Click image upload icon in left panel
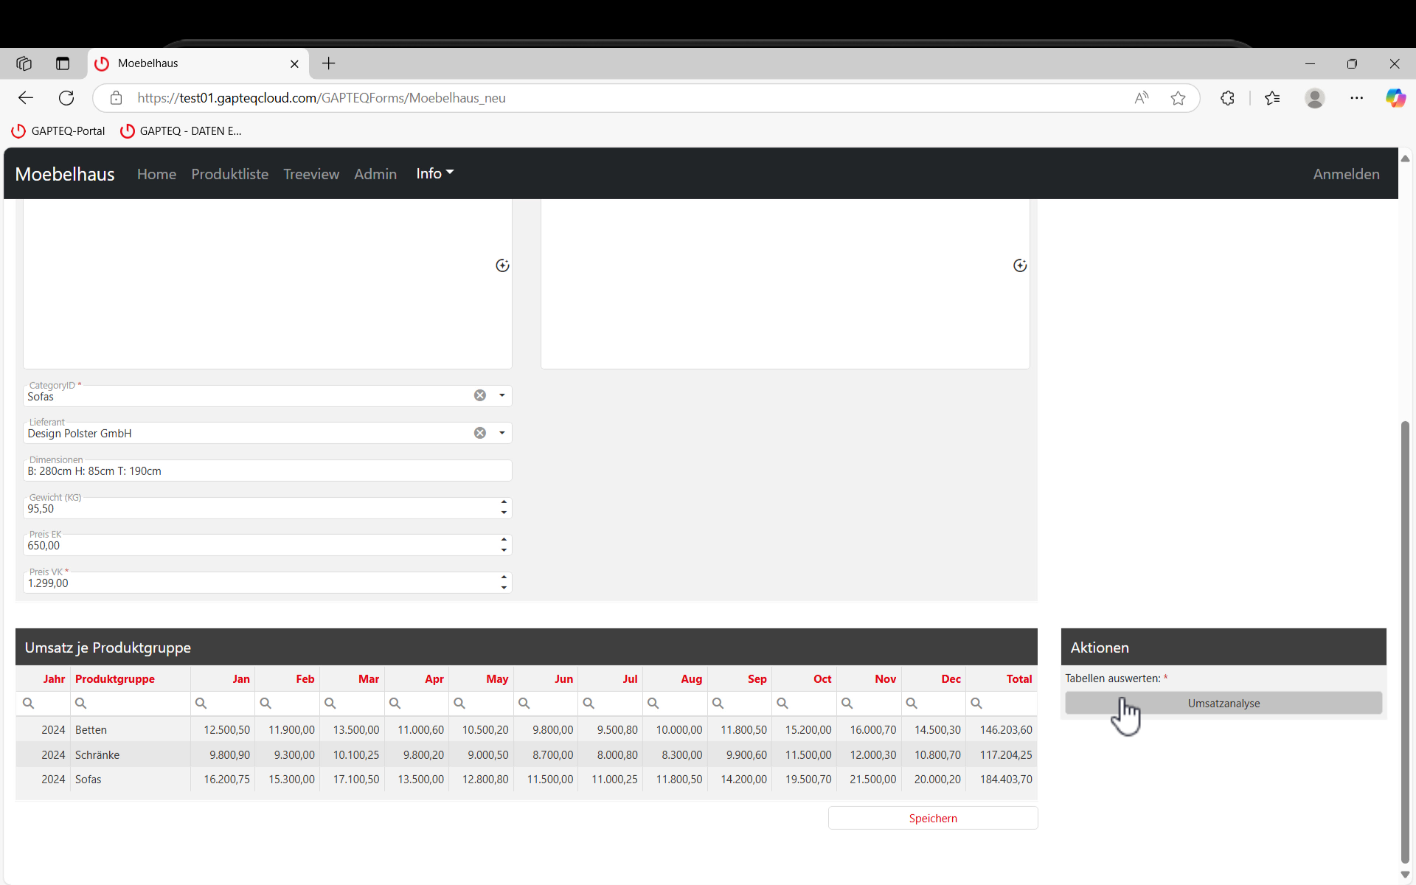The image size is (1416, 885). coord(502,265)
